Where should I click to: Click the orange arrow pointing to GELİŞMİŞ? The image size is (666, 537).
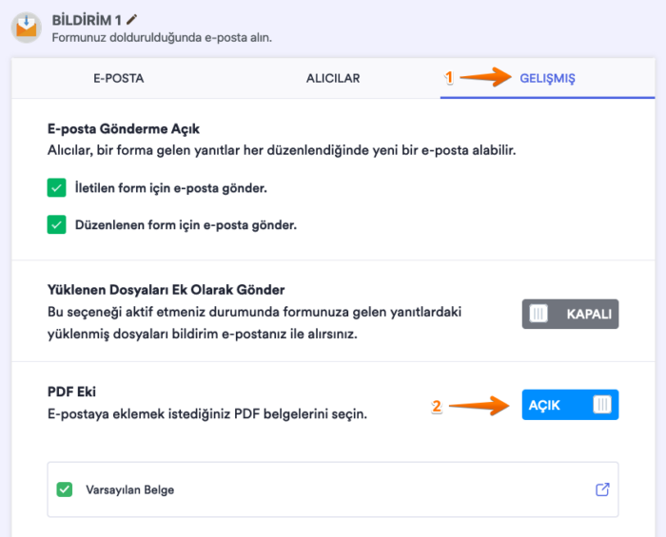(x=486, y=78)
